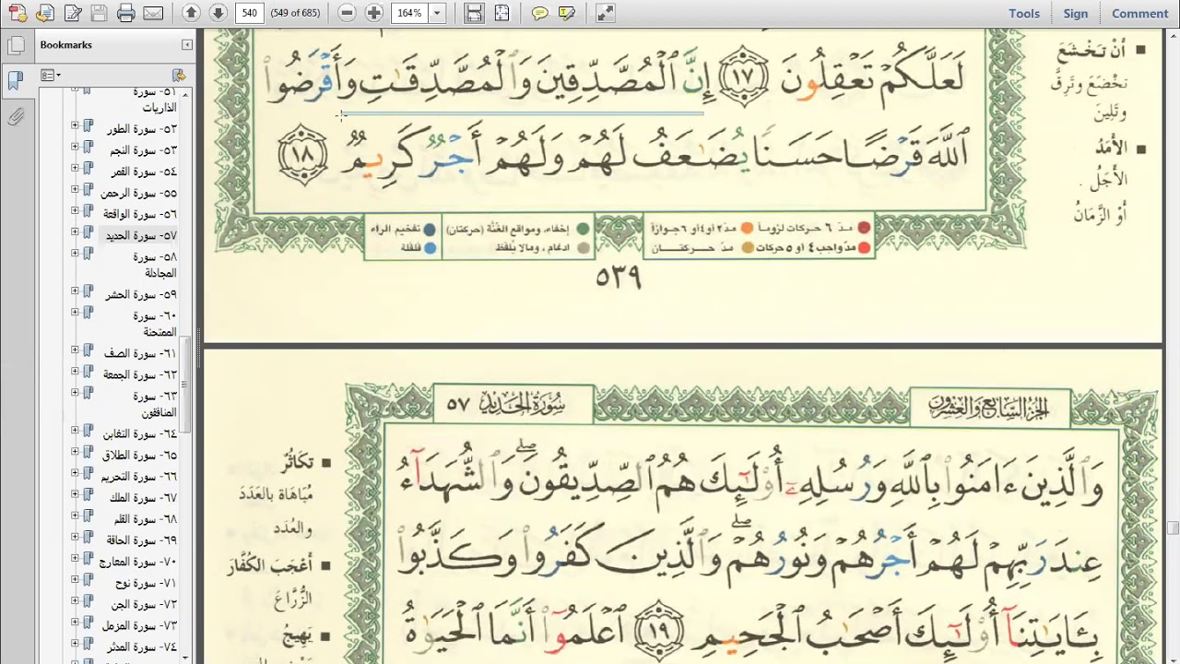Click the Save (floppy disk) icon
This screenshot has height=664, width=1180.
[100, 13]
